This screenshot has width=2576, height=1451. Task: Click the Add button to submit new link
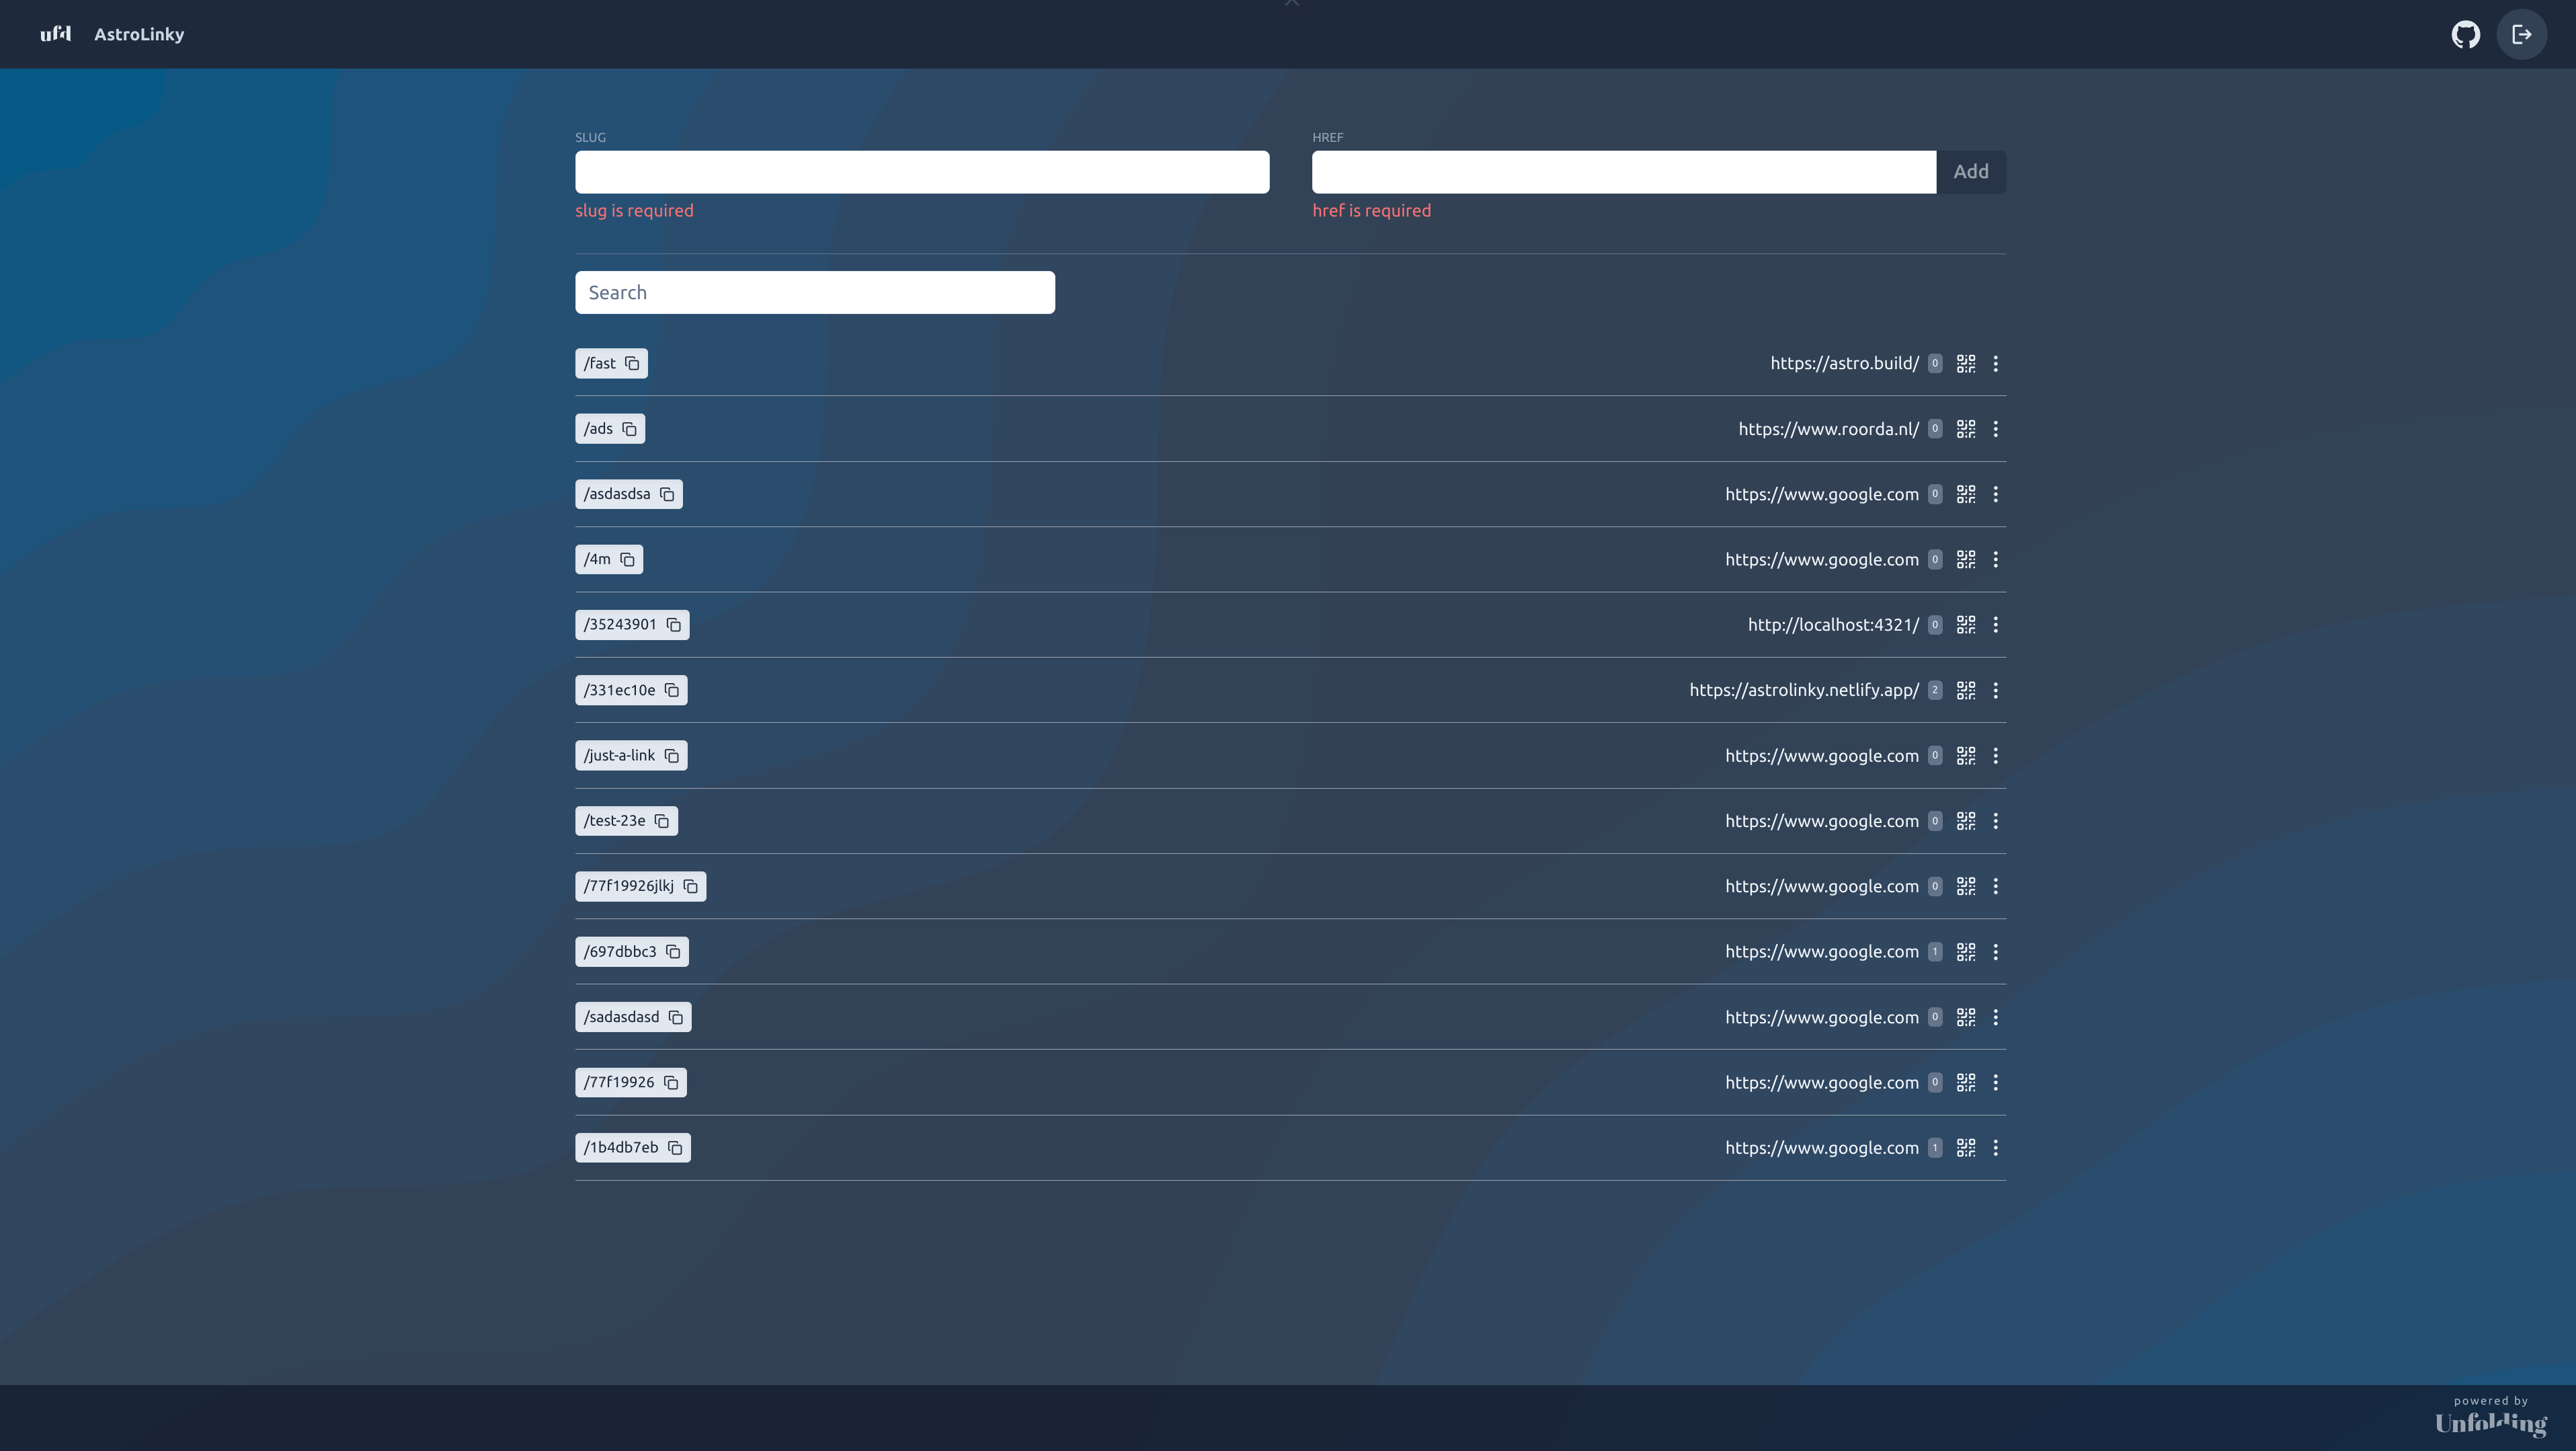(x=1971, y=171)
